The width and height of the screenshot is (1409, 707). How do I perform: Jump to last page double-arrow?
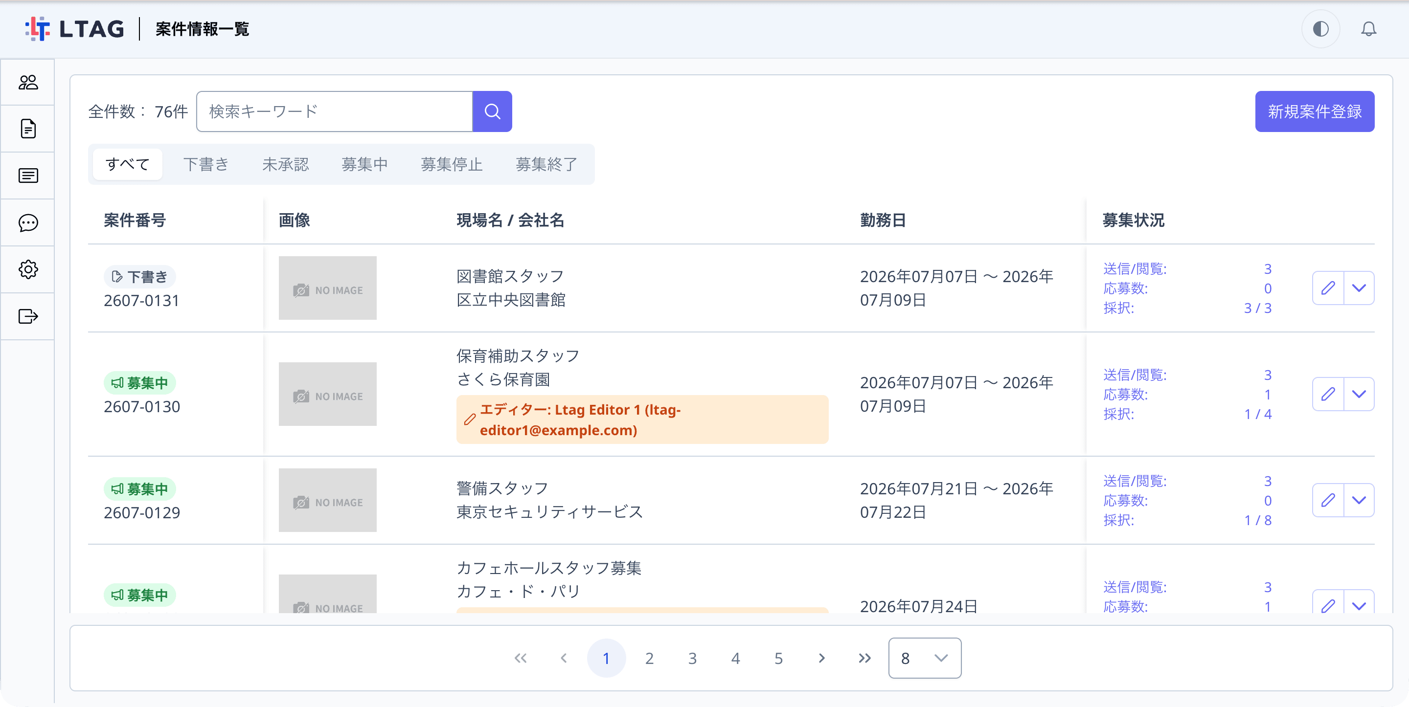[x=864, y=658]
